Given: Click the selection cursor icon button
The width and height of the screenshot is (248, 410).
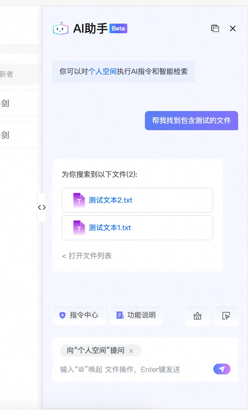Looking at the screenshot, I should [226, 316].
